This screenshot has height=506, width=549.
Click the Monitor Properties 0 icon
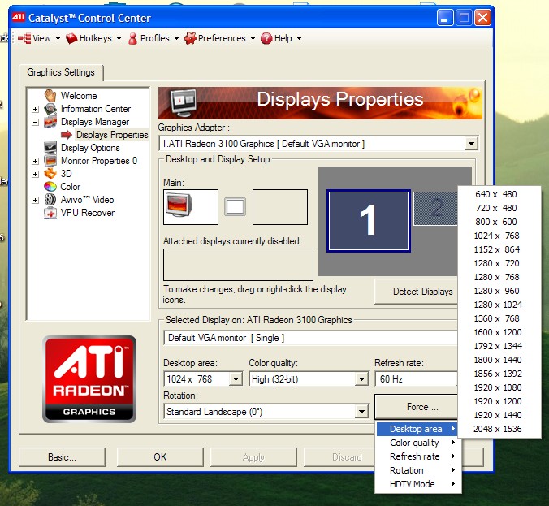[50, 161]
